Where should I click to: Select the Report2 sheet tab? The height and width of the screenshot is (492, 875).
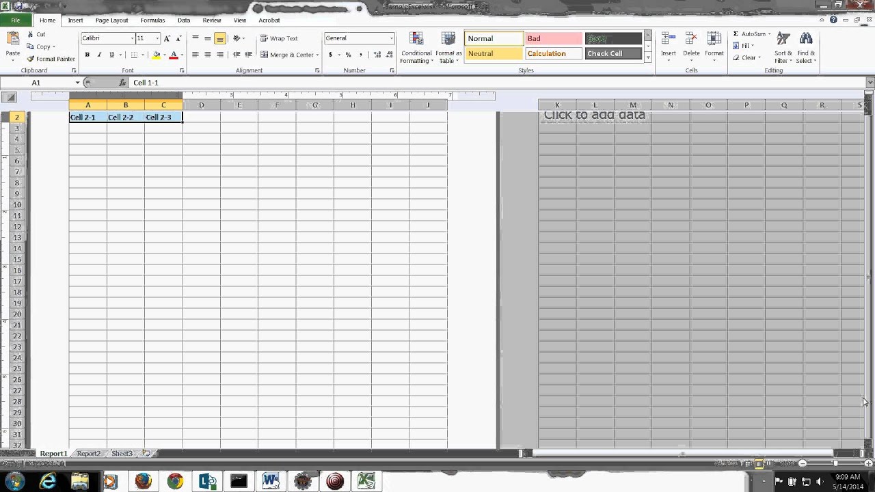pos(89,454)
